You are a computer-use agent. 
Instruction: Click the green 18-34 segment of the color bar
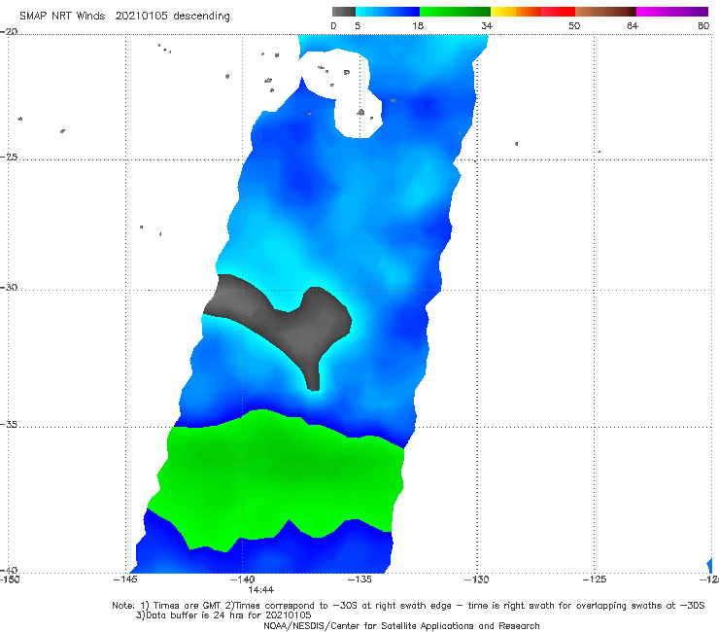point(455,12)
